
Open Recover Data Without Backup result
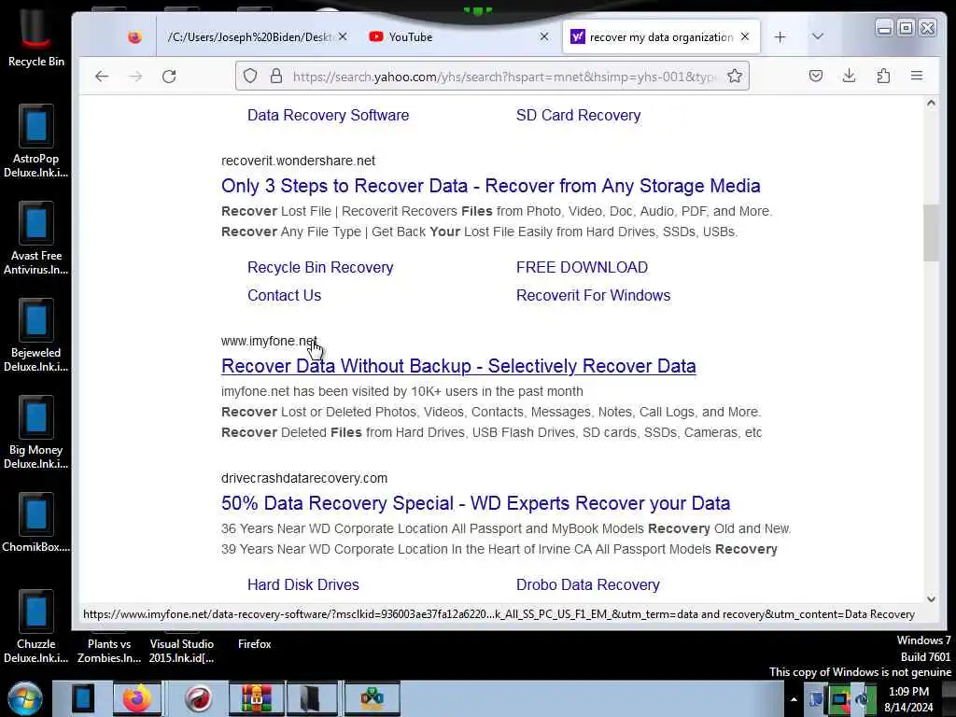click(458, 366)
